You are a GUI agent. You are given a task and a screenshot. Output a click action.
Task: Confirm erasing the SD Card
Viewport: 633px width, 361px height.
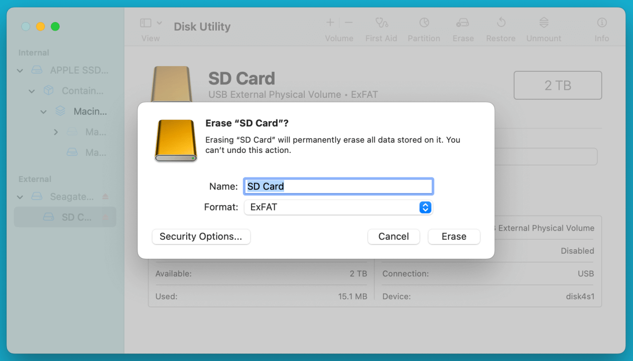(x=454, y=236)
